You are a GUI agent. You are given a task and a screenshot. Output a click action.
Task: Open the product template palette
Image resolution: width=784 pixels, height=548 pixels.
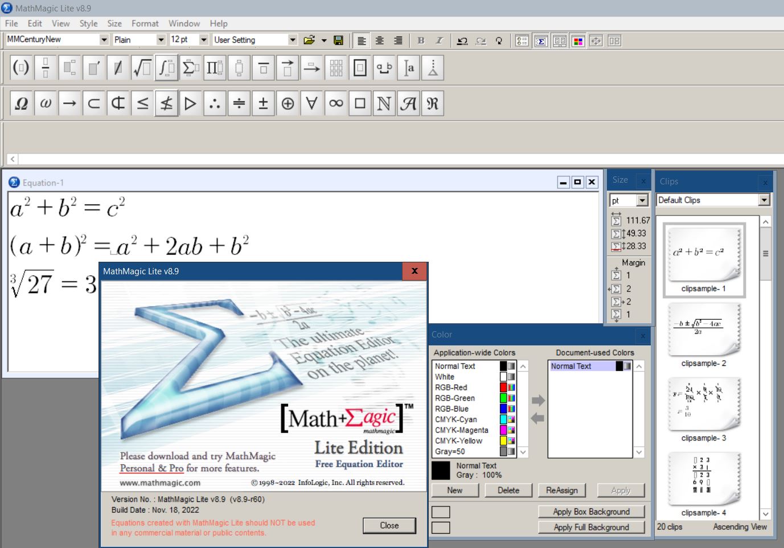pos(215,68)
